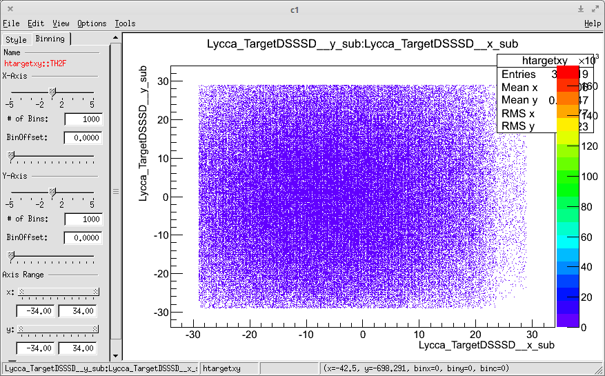Image resolution: width=605 pixels, height=376 pixels.
Task: Open the View menu
Action: click(x=61, y=23)
